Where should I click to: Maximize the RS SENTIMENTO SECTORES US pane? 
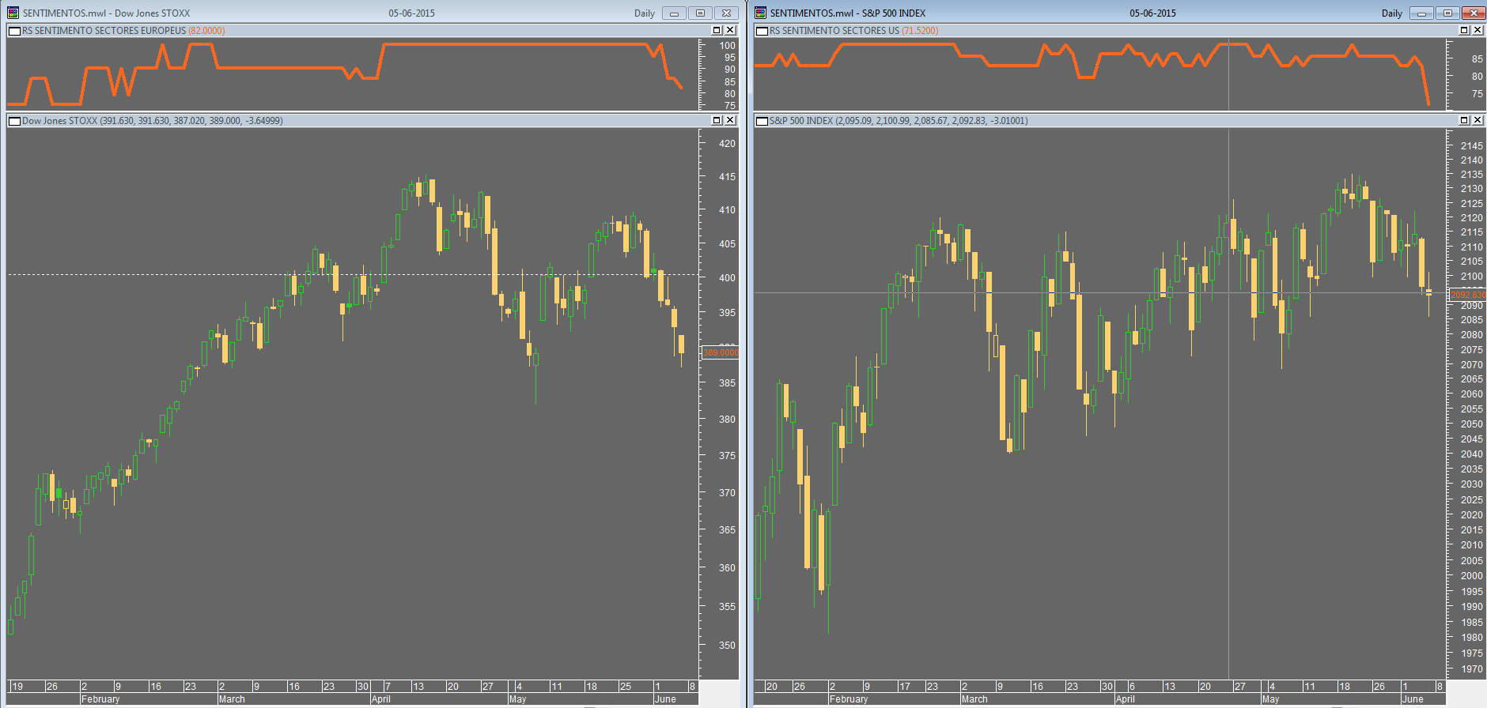[1464, 30]
